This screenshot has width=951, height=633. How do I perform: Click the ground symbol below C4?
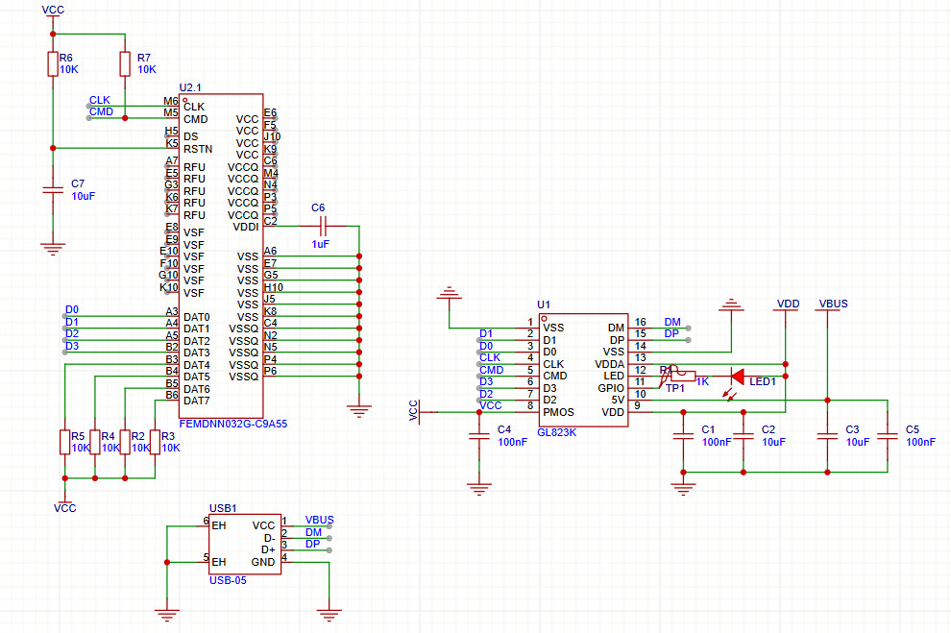click(479, 489)
